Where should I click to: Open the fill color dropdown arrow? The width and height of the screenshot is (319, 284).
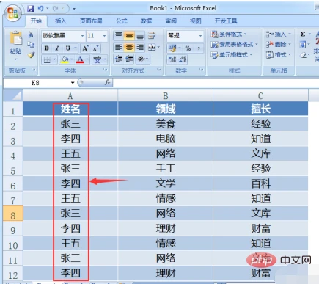point(72,59)
